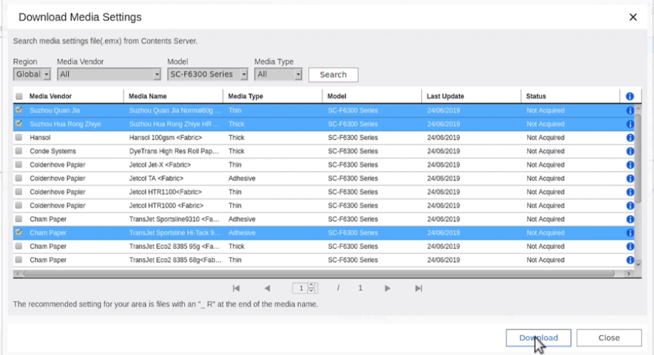
Task: Open the Region dropdown
Action: (32, 74)
